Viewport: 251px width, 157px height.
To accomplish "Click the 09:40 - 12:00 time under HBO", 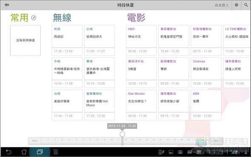I will pos(137,51).
